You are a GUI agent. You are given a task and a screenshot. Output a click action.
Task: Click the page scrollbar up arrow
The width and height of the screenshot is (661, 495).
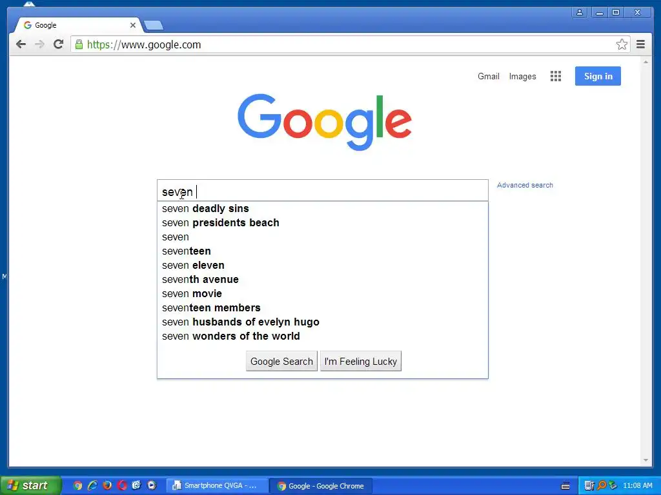646,63
